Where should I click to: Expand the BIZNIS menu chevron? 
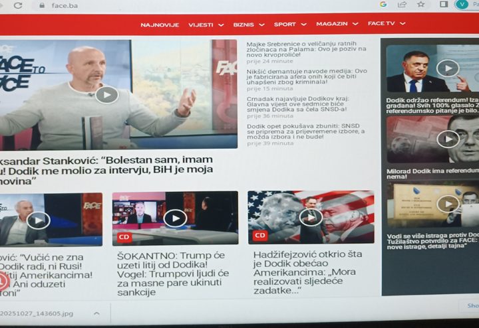click(x=262, y=25)
